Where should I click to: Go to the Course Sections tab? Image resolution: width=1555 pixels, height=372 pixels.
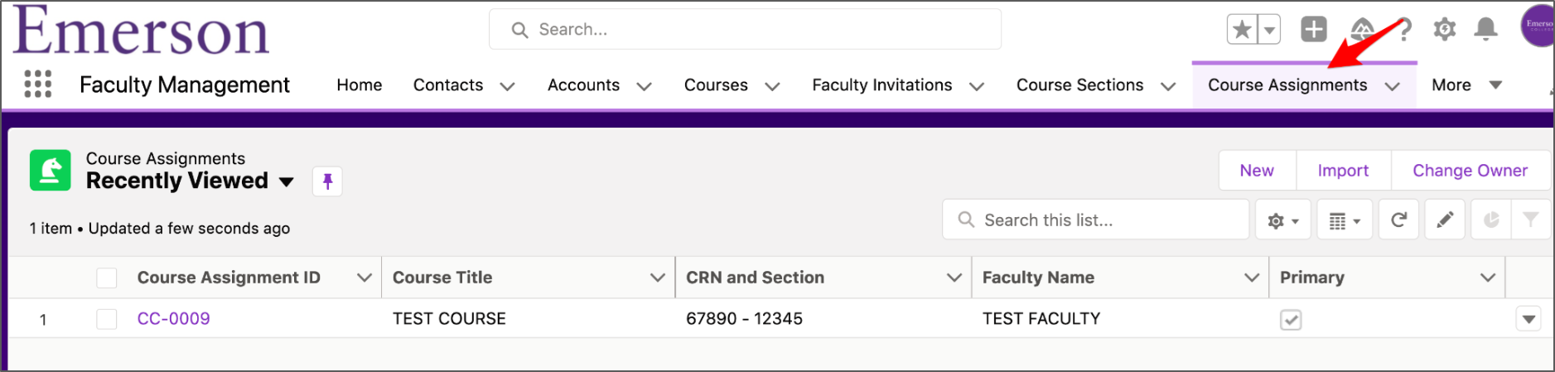pyautogui.click(x=1080, y=85)
